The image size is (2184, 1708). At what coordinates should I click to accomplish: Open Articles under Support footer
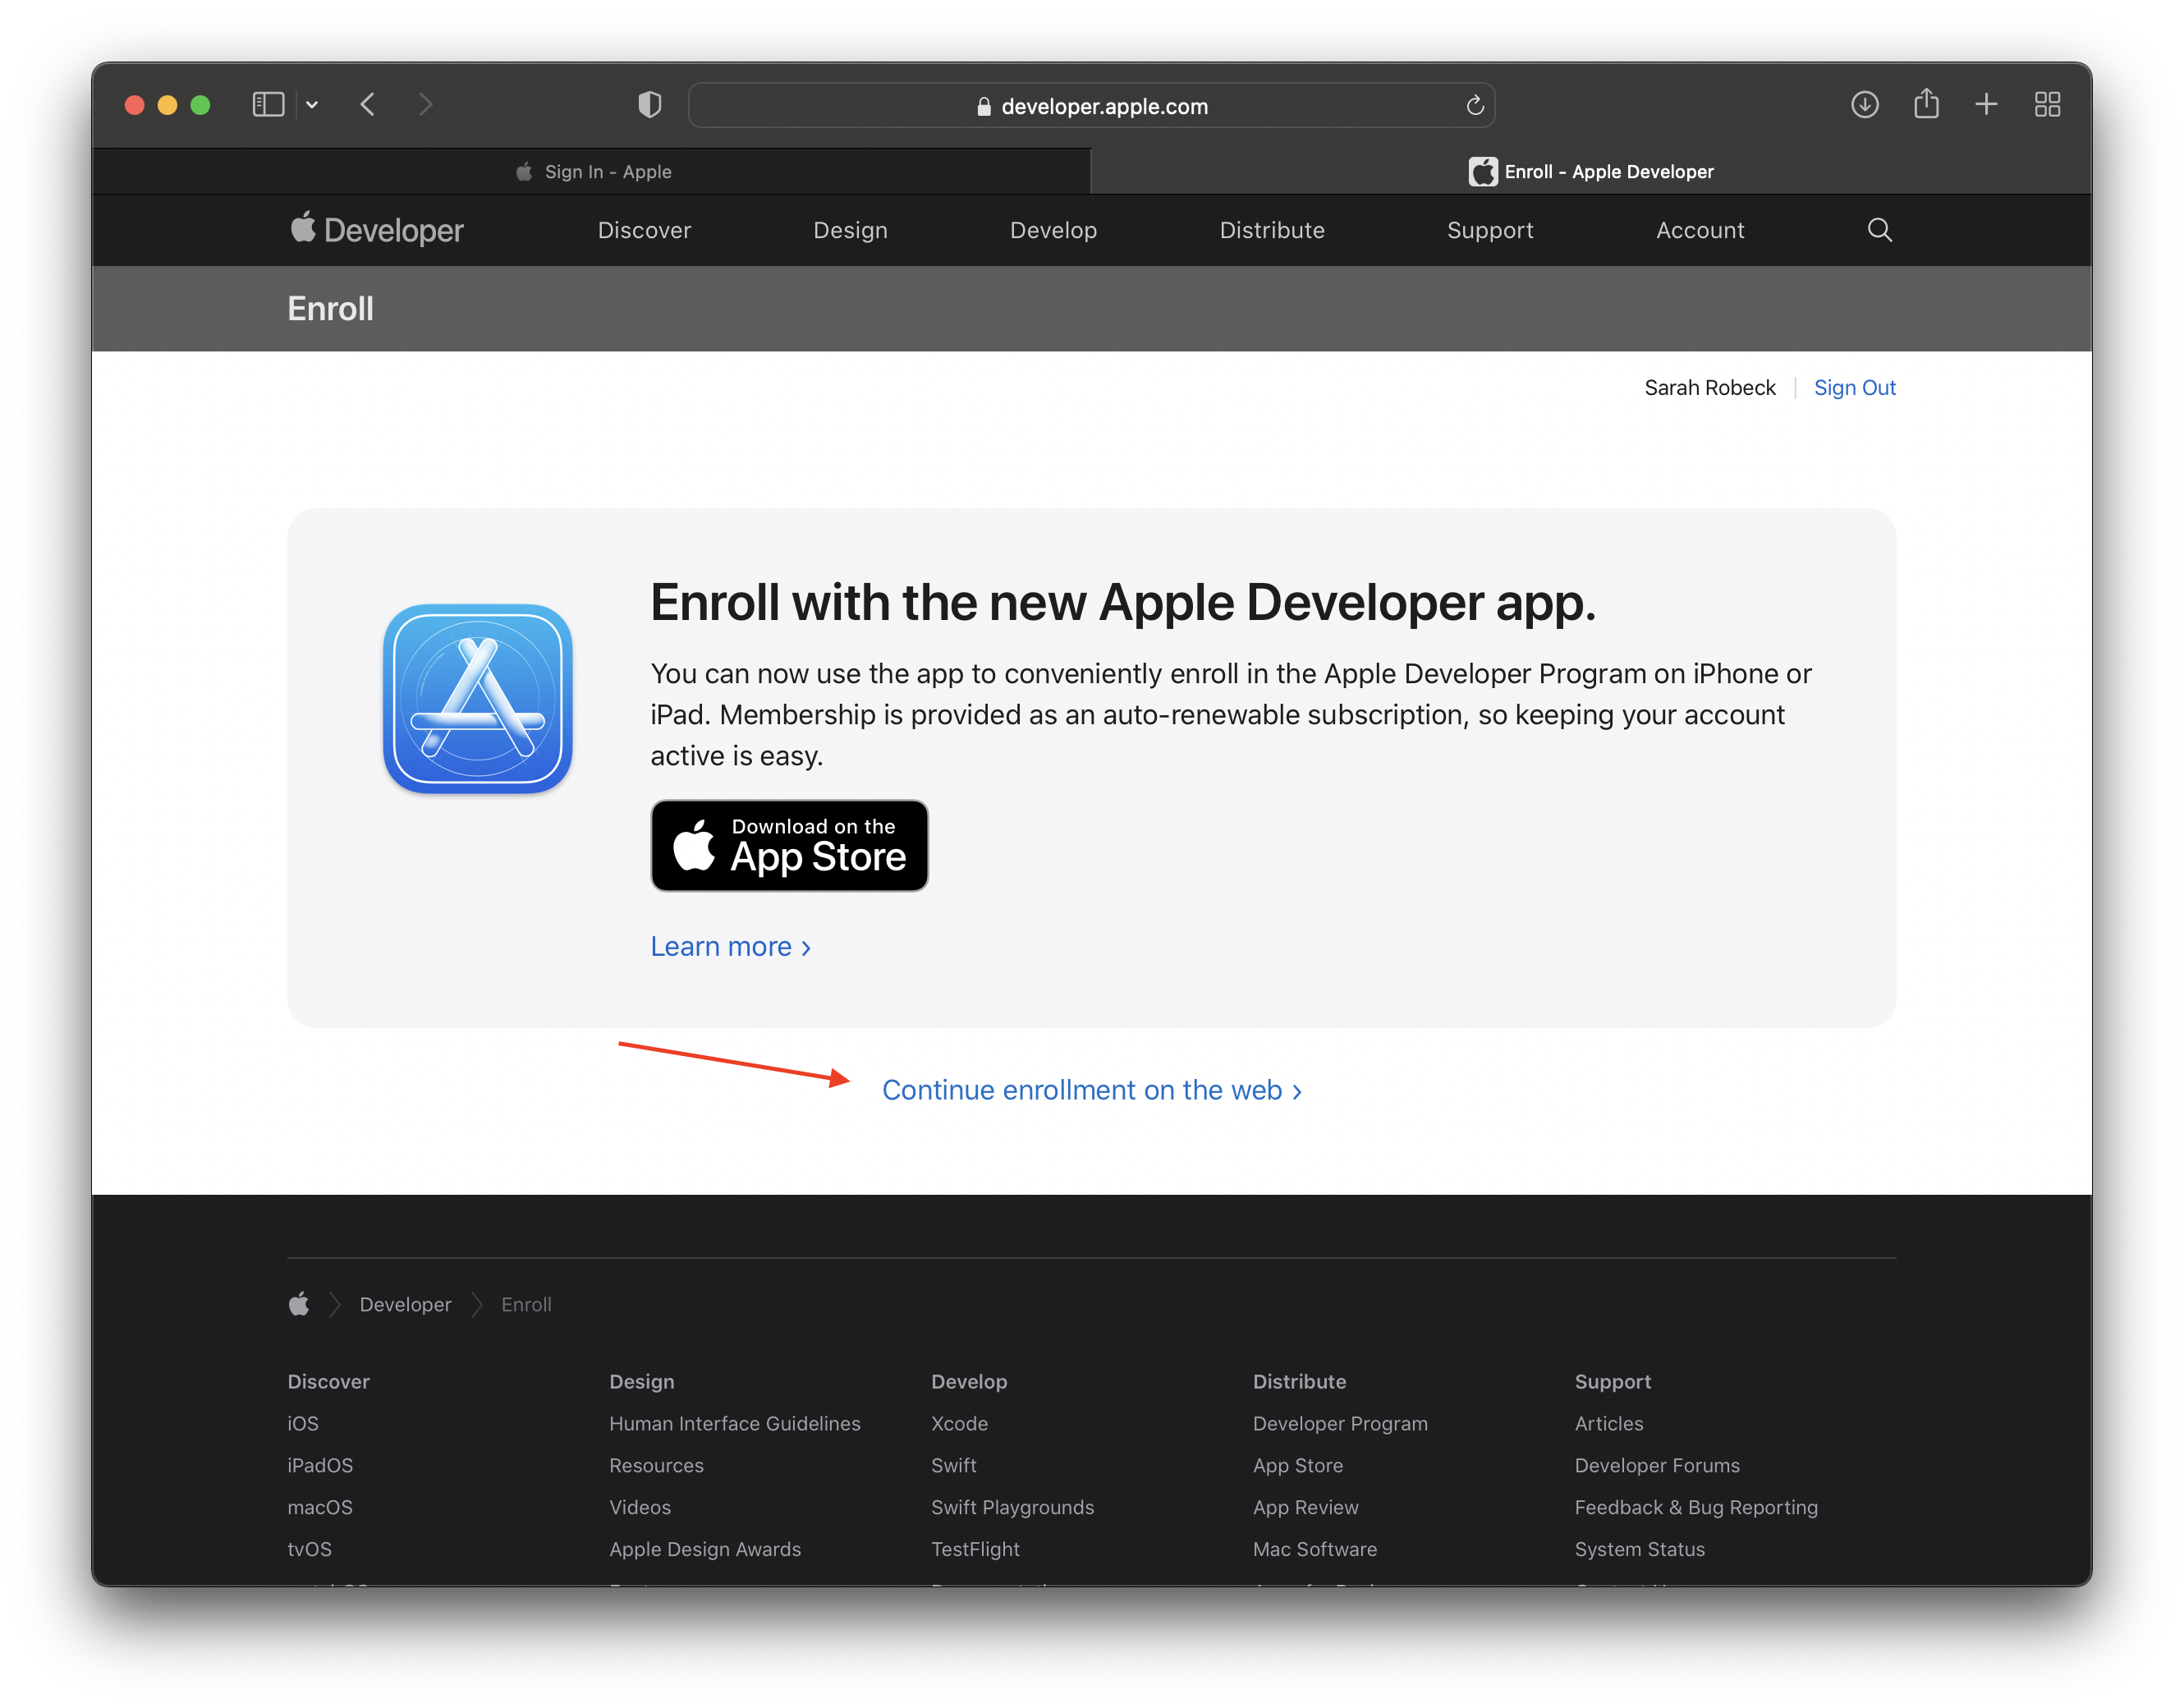(1610, 1424)
